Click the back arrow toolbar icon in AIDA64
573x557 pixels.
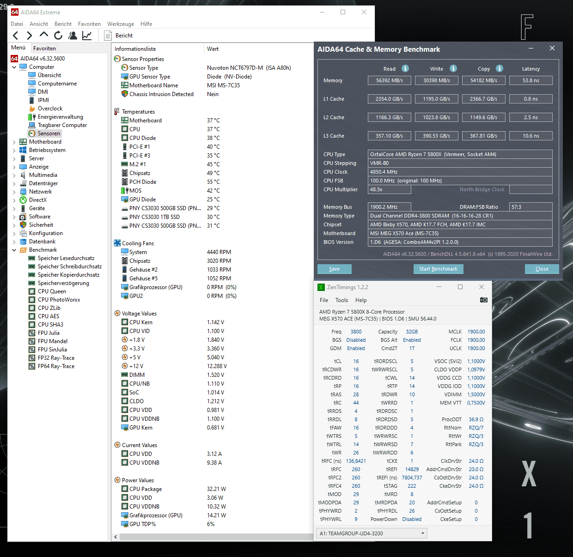(x=16, y=36)
